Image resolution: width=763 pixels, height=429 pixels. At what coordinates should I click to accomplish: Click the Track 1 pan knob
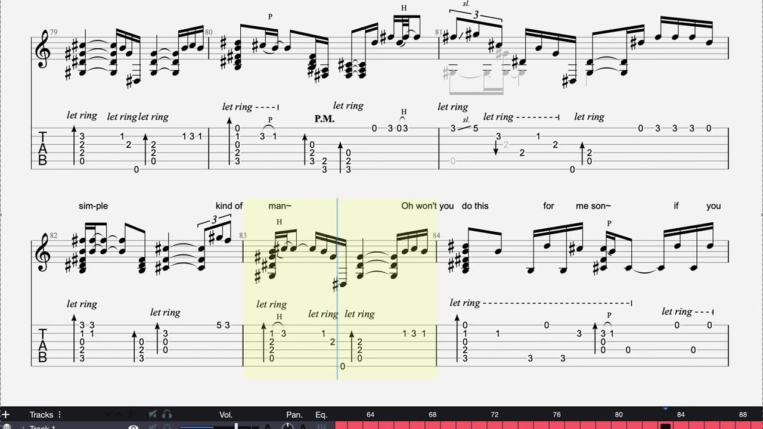coord(287,427)
